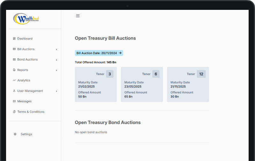Screen dimensions: 255x161
Task: Click the maturity date 21/11/2025
Action: click(178, 86)
